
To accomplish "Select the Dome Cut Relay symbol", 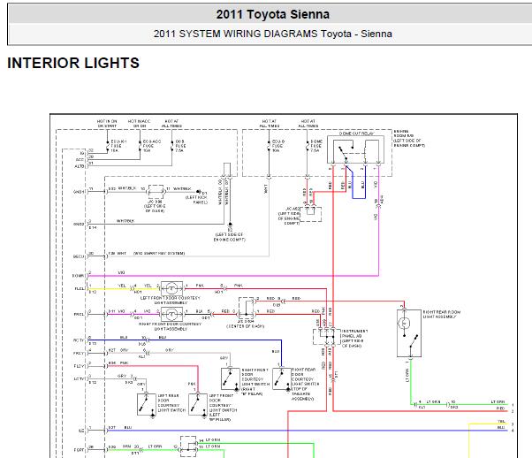I will (355, 149).
